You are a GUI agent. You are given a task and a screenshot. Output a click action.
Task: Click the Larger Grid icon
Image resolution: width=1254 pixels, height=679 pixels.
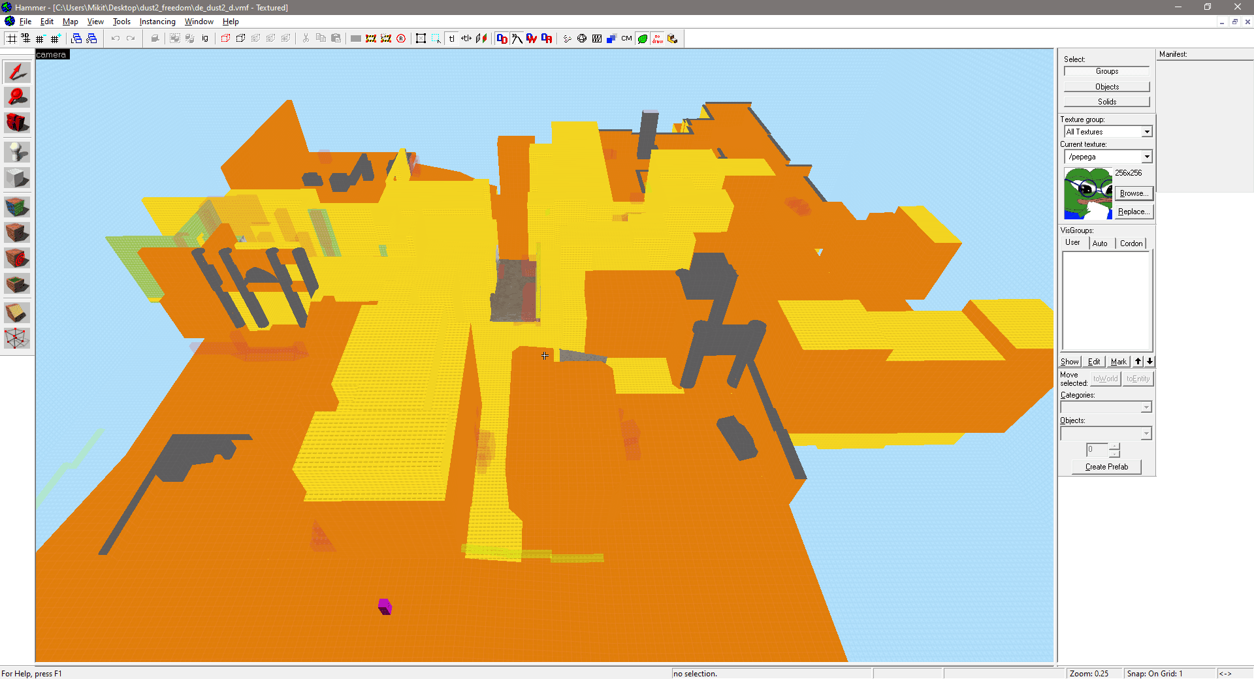56,39
